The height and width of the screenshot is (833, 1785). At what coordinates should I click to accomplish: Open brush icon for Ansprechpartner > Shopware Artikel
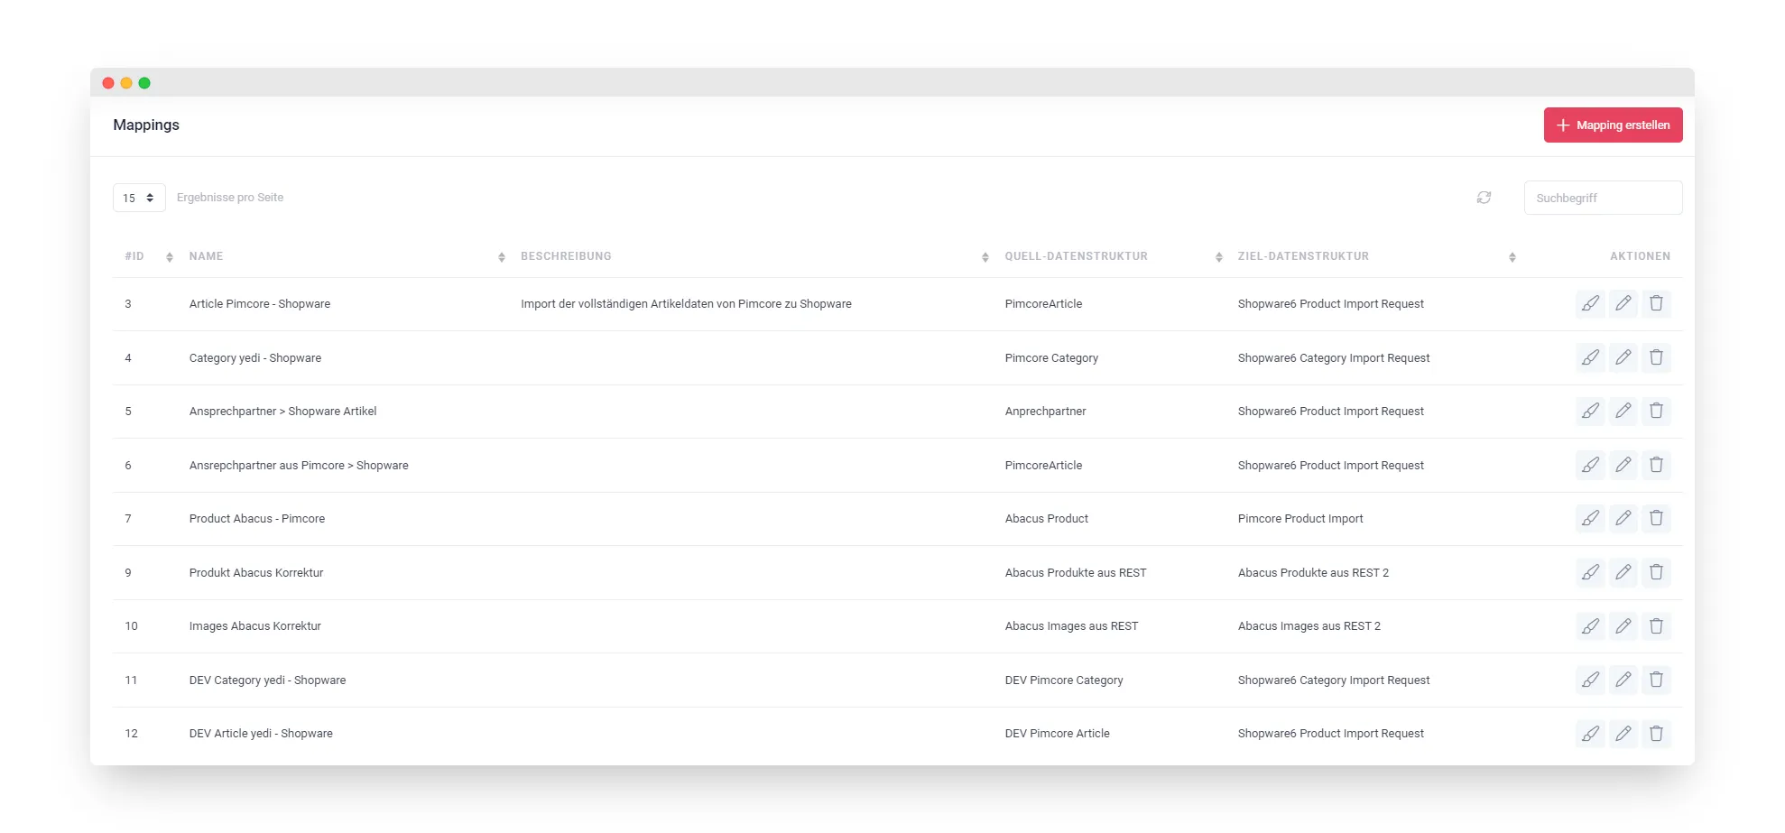pyautogui.click(x=1590, y=412)
